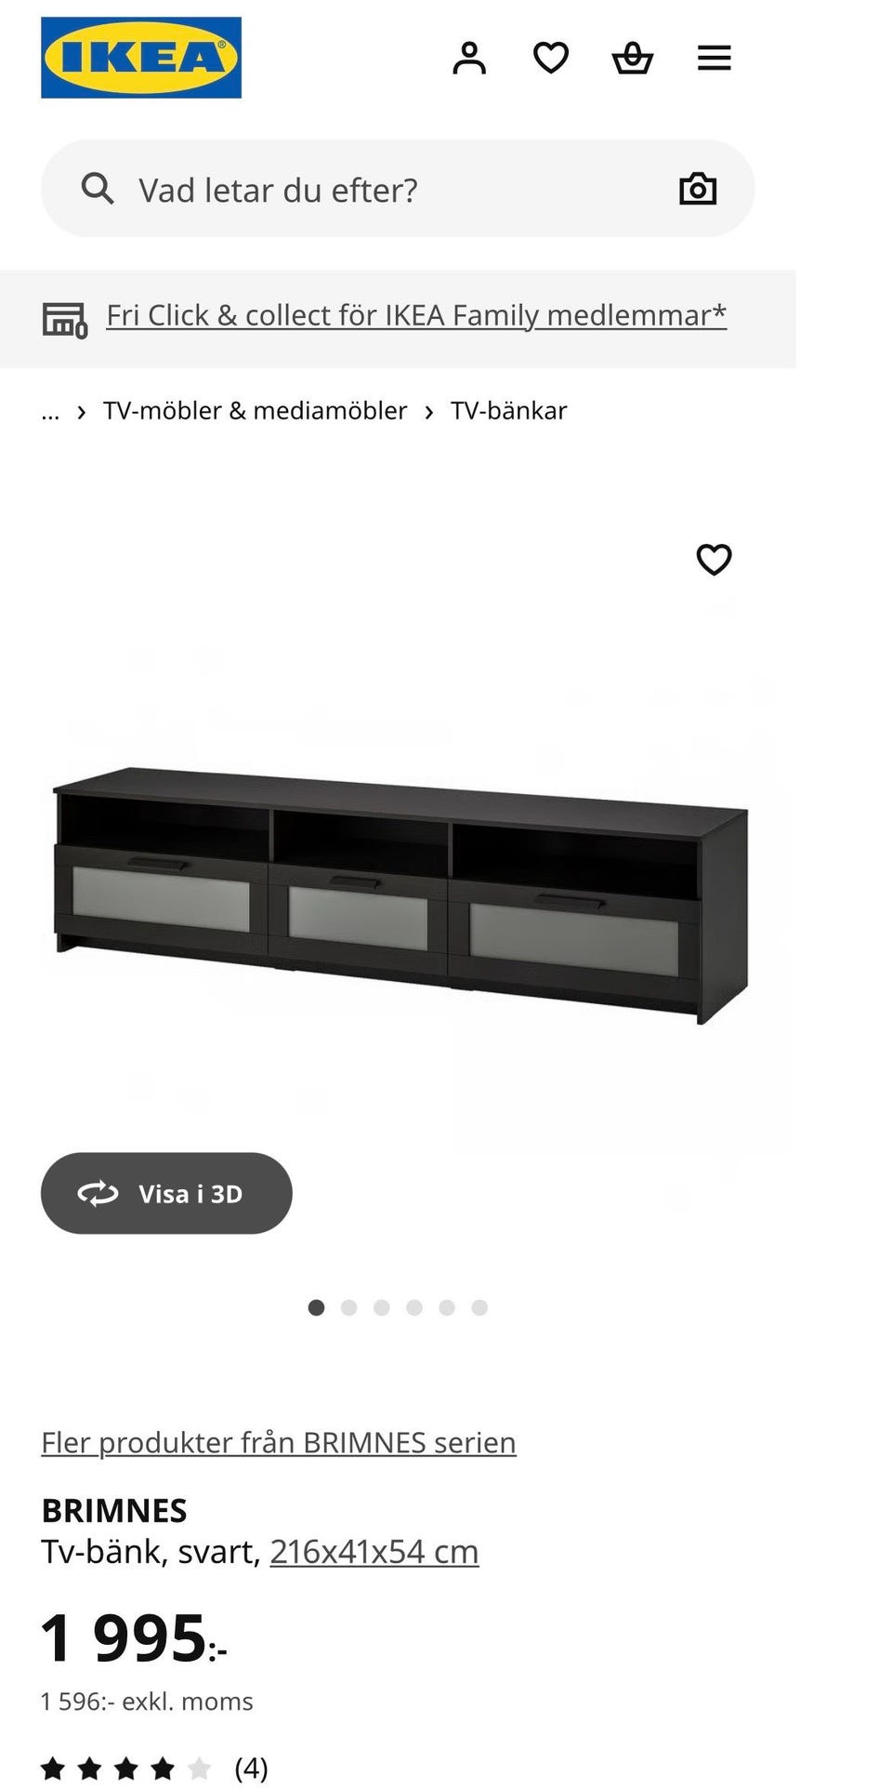Click the Click & collect store icon

[x=65, y=320]
